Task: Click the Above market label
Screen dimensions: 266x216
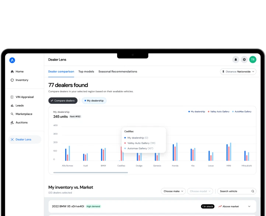Action: click(x=231, y=206)
